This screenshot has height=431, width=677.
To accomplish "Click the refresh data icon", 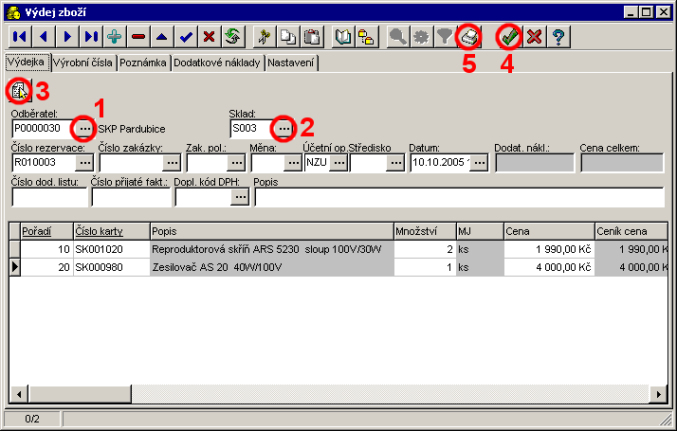I will [x=231, y=37].
